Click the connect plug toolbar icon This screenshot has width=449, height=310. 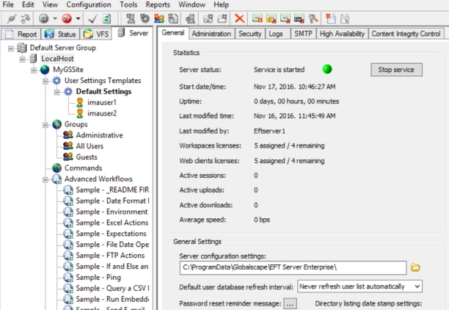point(11,18)
